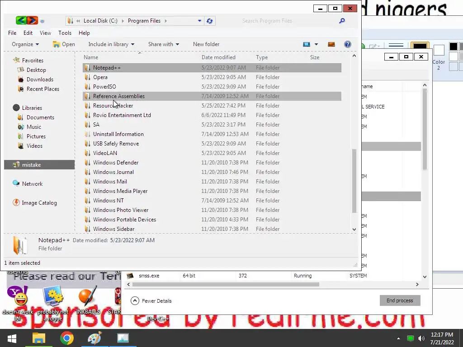Select Documents under Libraries
This screenshot has width=463, height=347.
36,117
